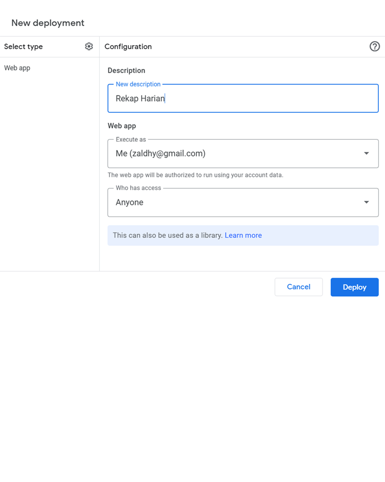Click the New deployment dialog title
385x482 pixels.
click(48, 23)
